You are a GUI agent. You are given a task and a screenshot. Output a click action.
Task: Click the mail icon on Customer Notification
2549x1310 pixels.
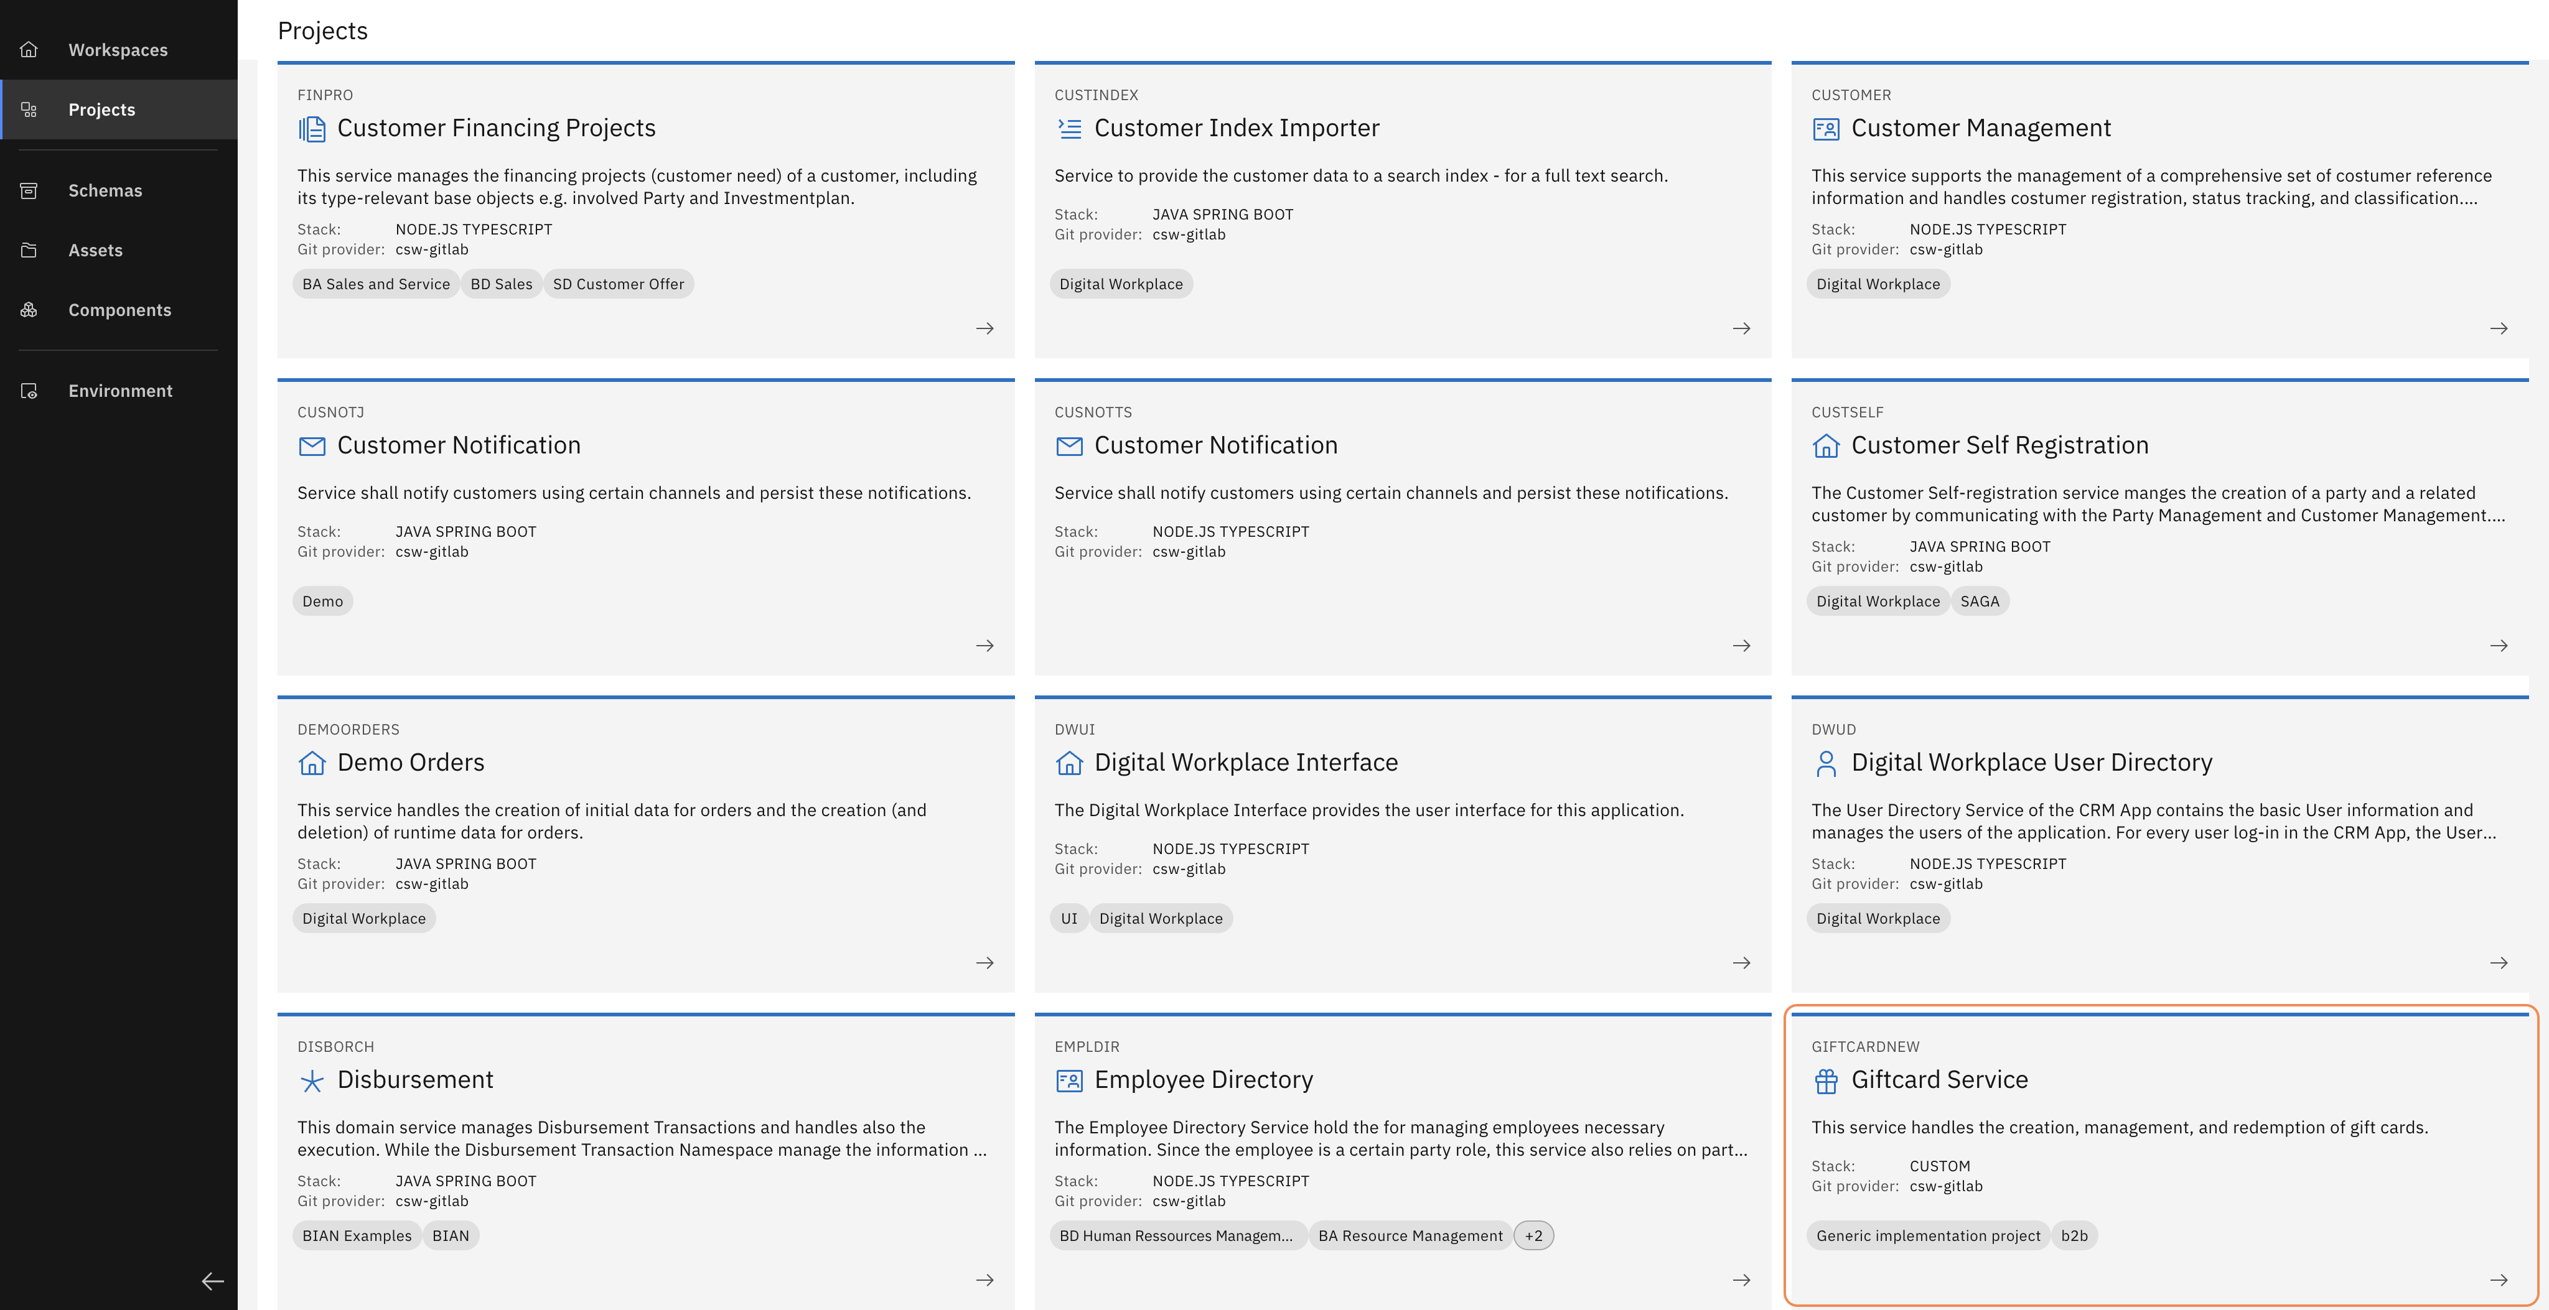click(x=312, y=445)
